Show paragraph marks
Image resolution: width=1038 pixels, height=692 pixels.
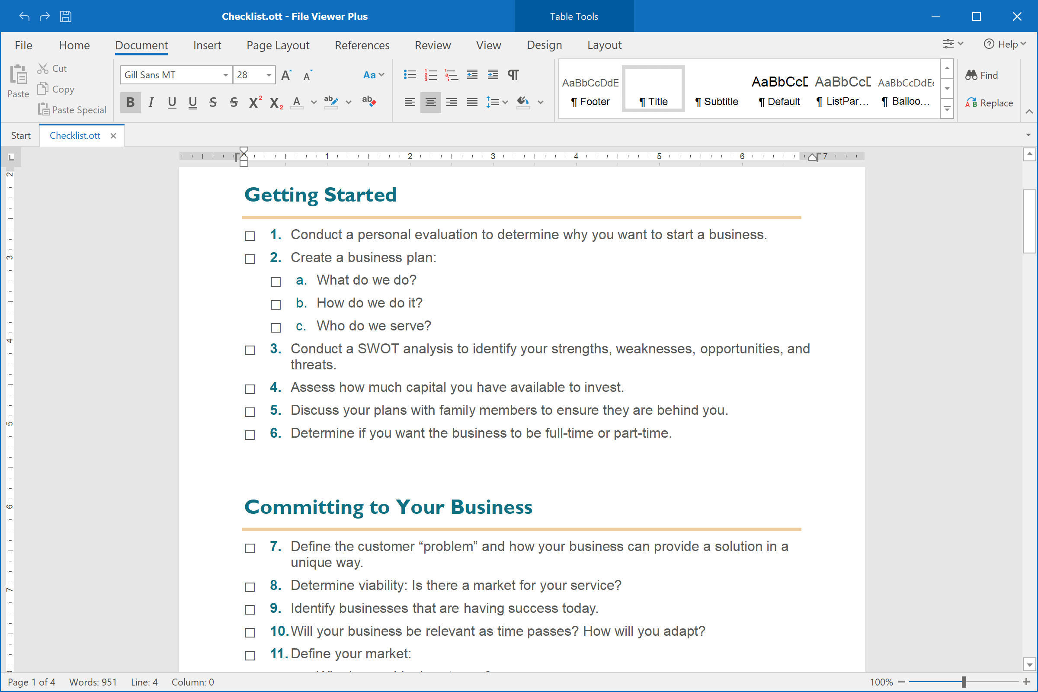coord(513,74)
